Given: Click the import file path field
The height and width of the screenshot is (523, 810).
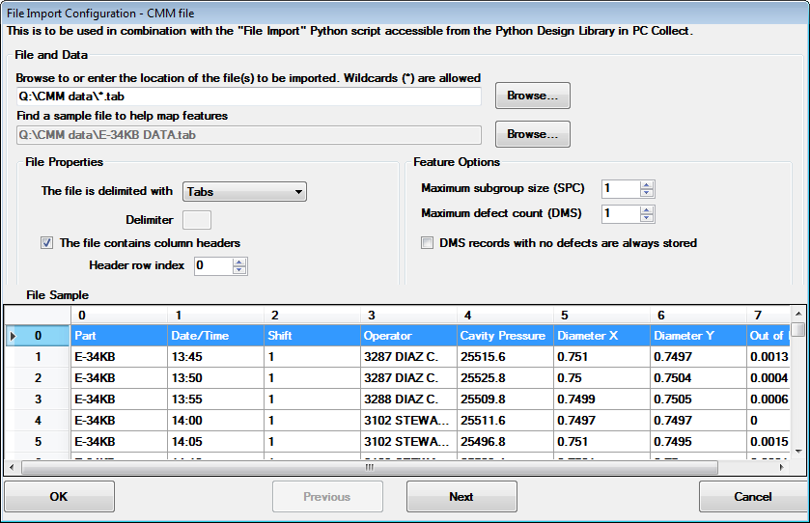Looking at the screenshot, I should (x=248, y=96).
